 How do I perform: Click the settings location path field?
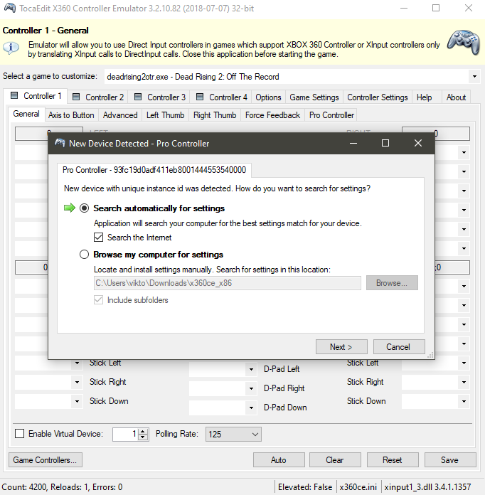pos(227,283)
